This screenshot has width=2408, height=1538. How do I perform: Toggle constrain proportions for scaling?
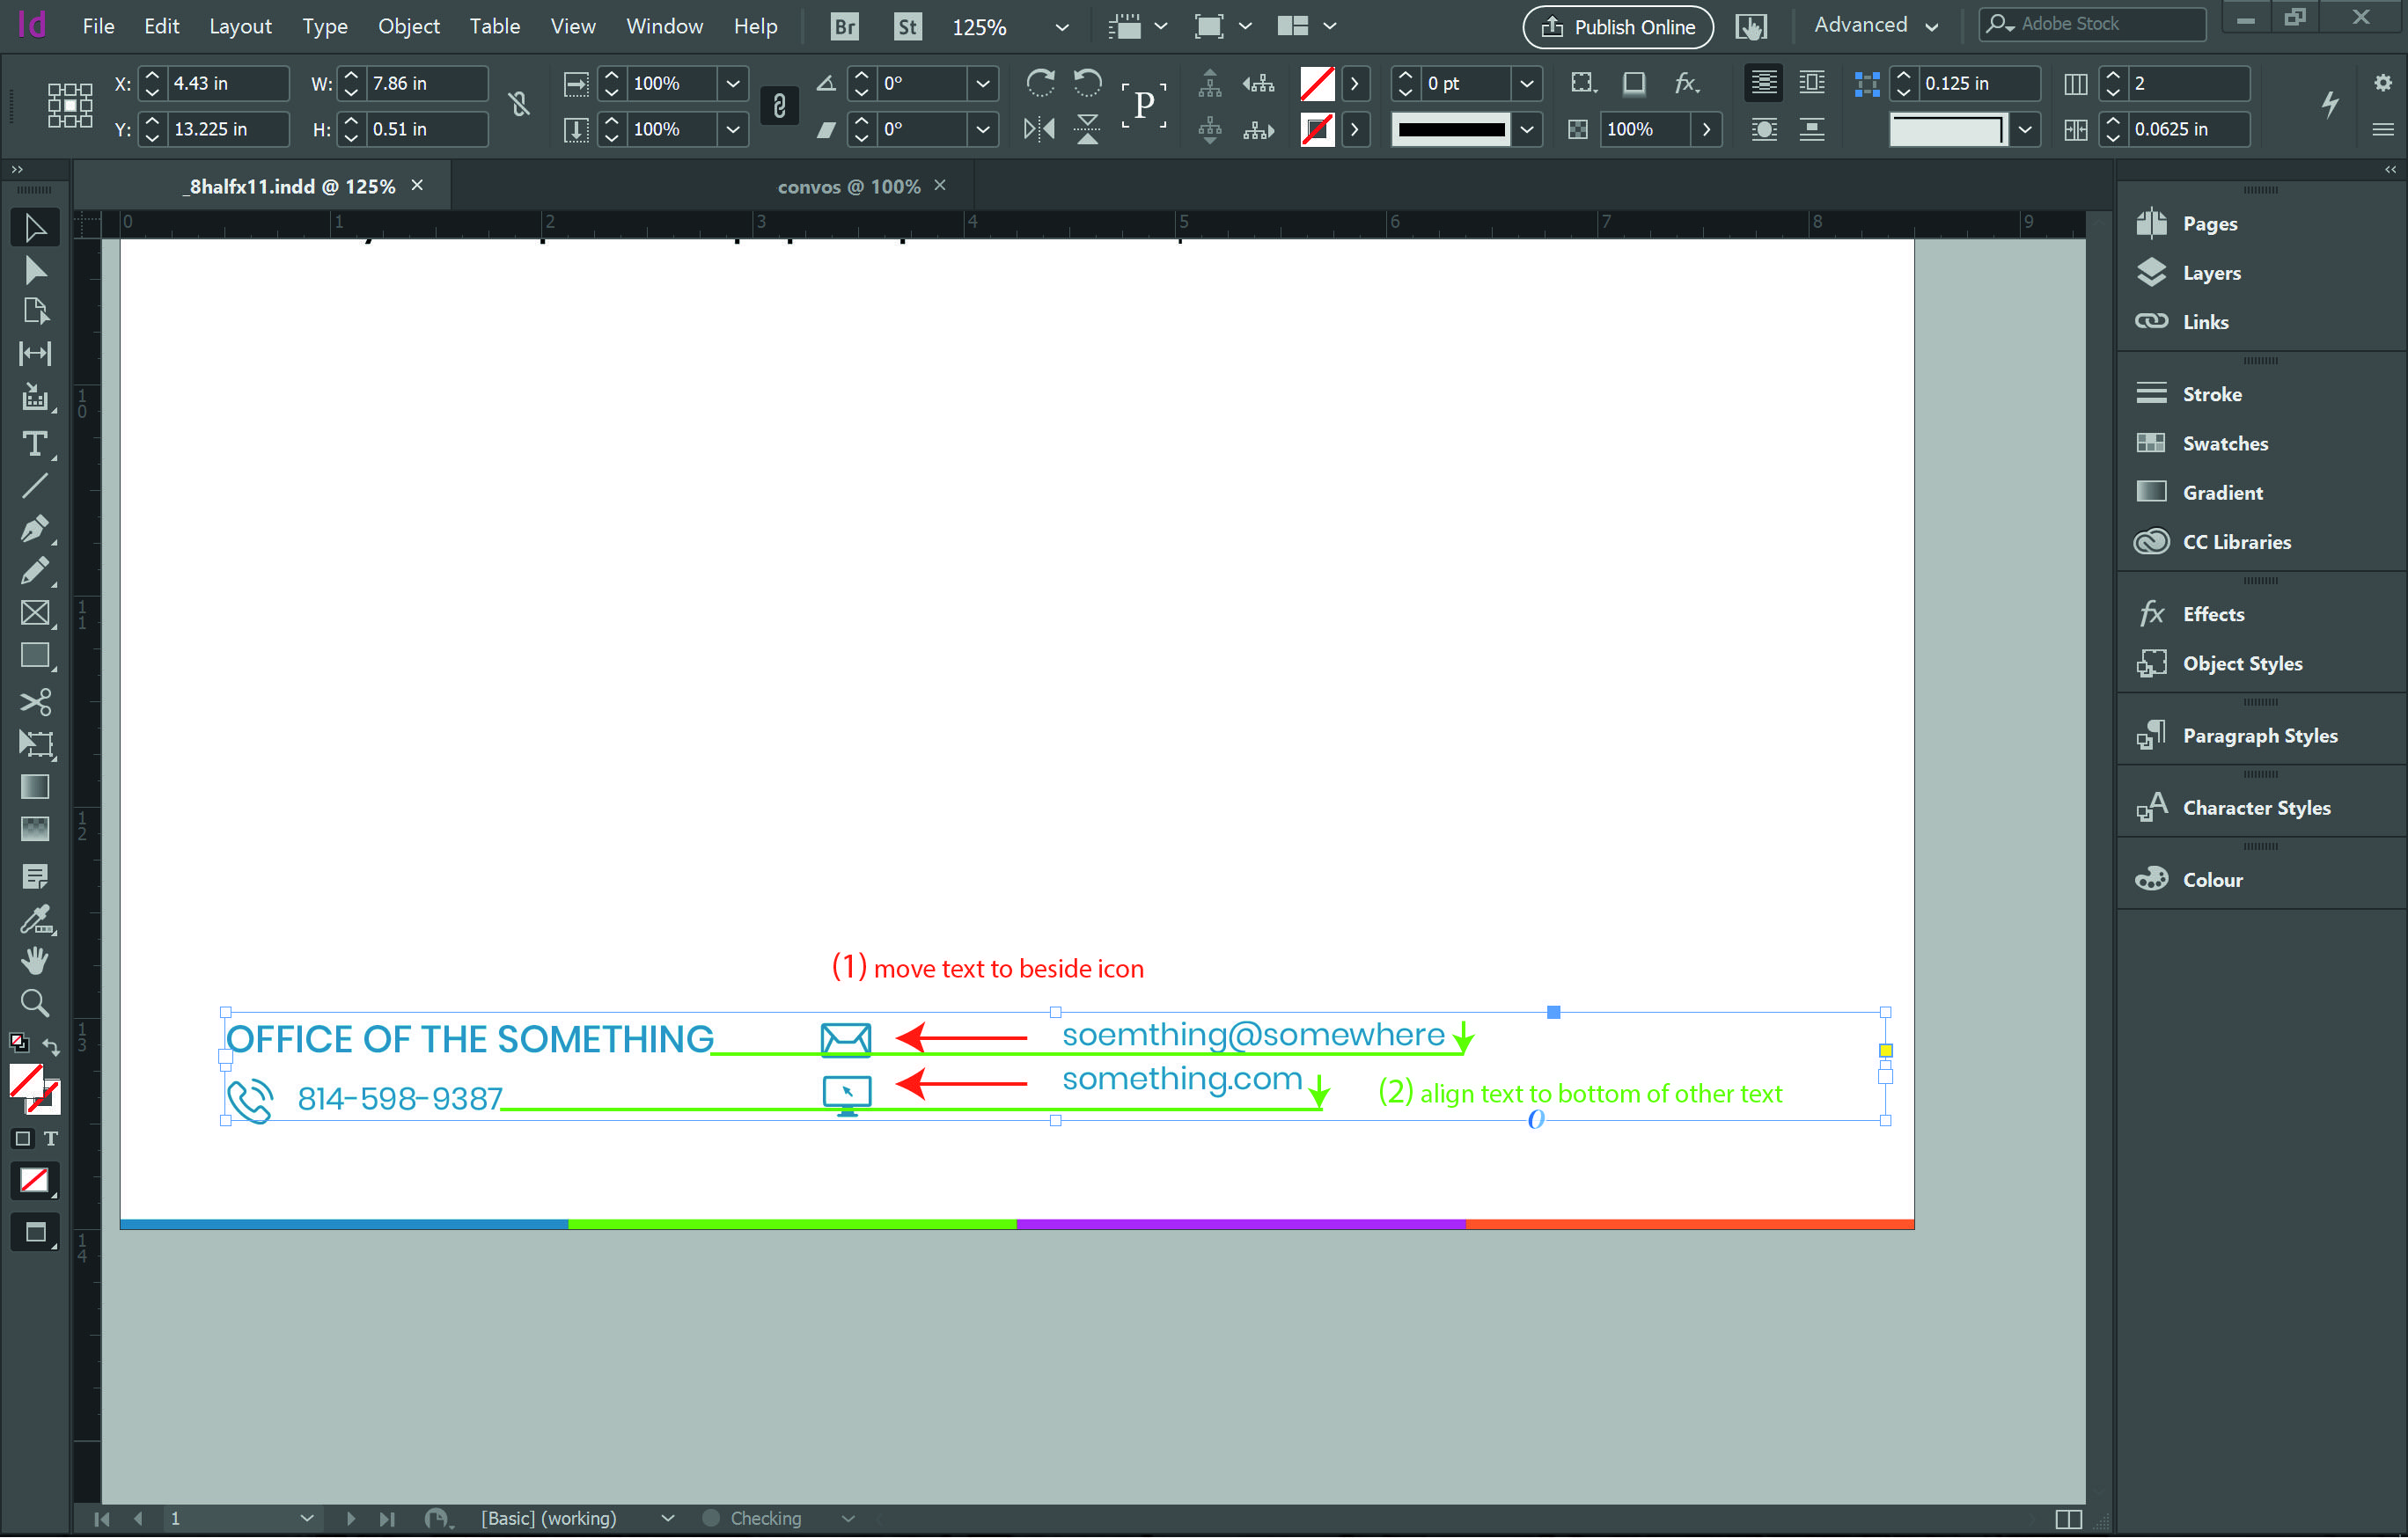779,106
